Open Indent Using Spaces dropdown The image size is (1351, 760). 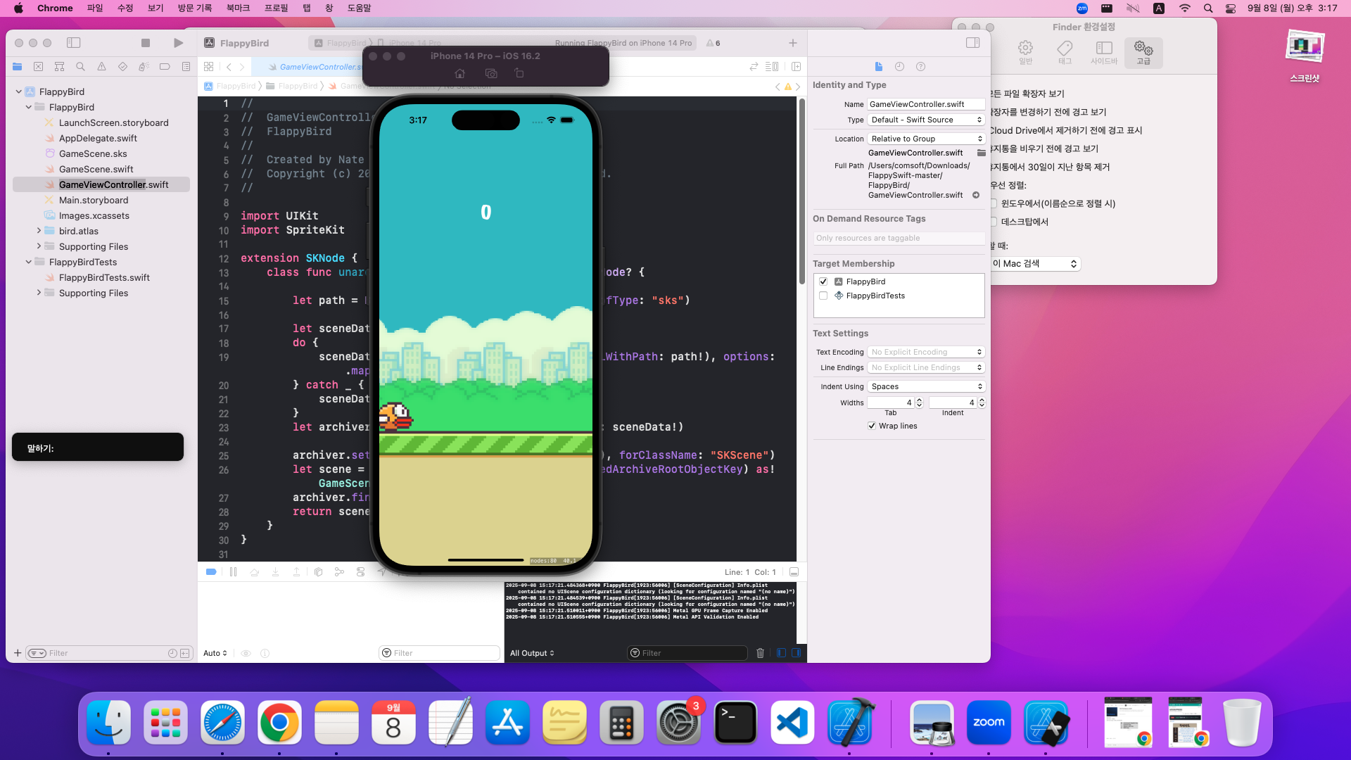(x=925, y=386)
